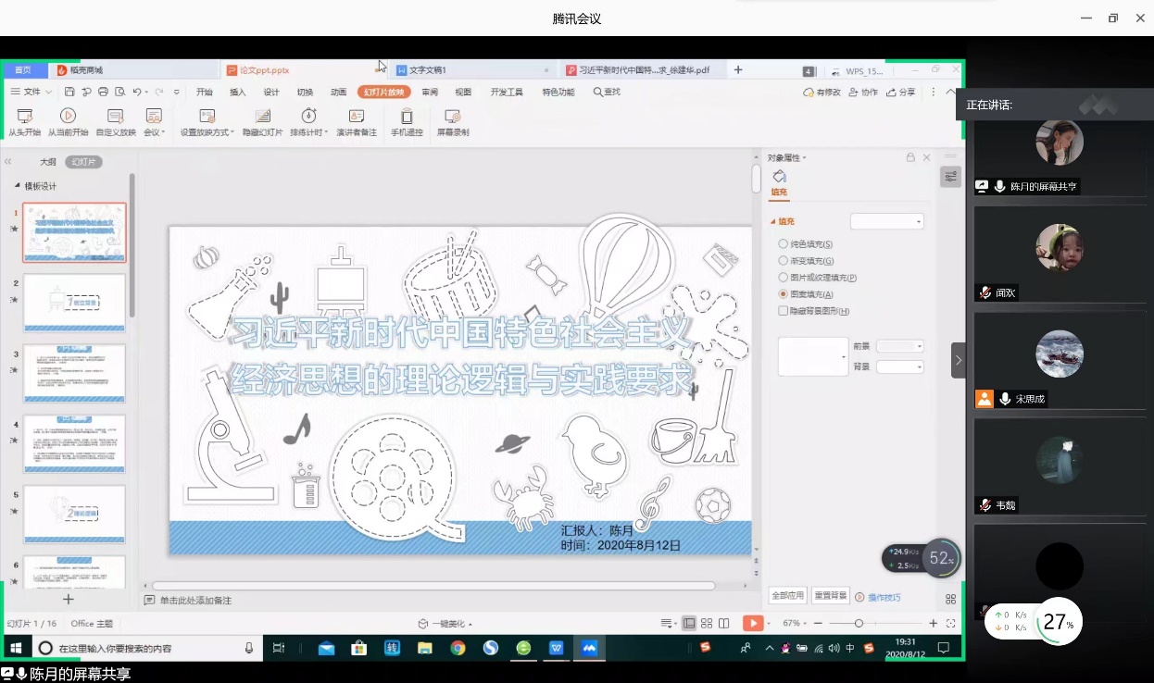Image resolution: width=1154 pixels, height=683 pixels.
Task: Switch to slide sorter view icon
Action: (707, 624)
